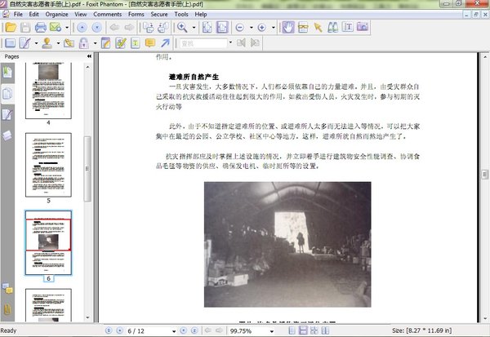Open a file with the folder icon

(11, 28)
